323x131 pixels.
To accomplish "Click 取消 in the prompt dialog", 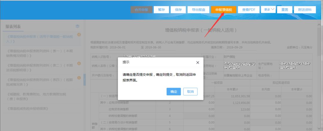I will [x=190, y=92].
